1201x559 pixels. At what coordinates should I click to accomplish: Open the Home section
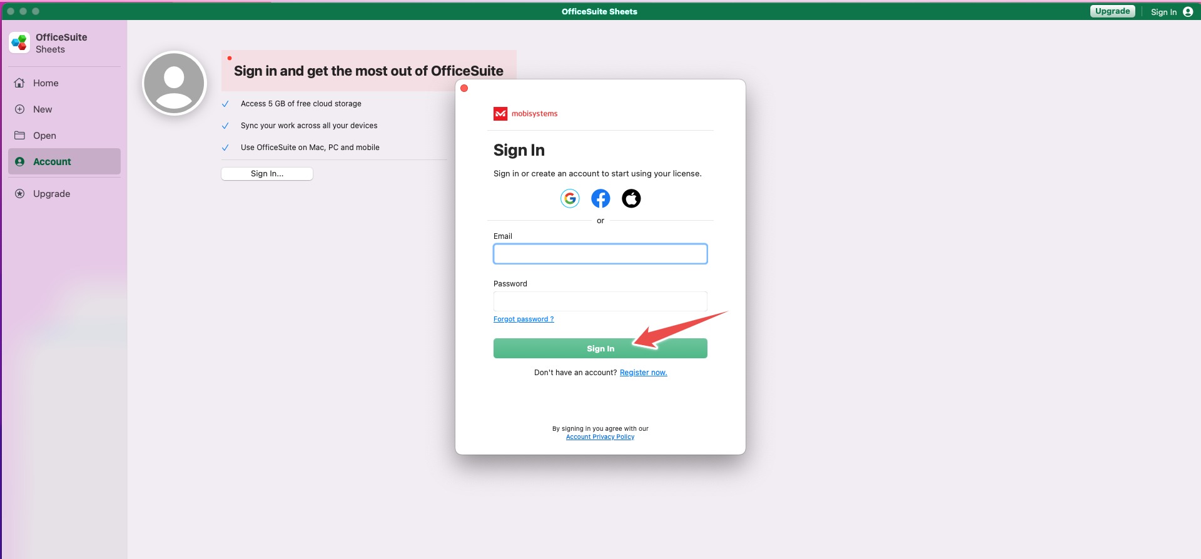pos(64,83)
